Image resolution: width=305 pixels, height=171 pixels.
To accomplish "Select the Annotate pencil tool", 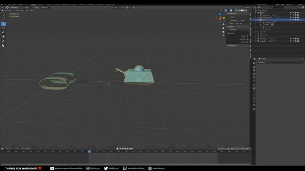I will [3, 41].
